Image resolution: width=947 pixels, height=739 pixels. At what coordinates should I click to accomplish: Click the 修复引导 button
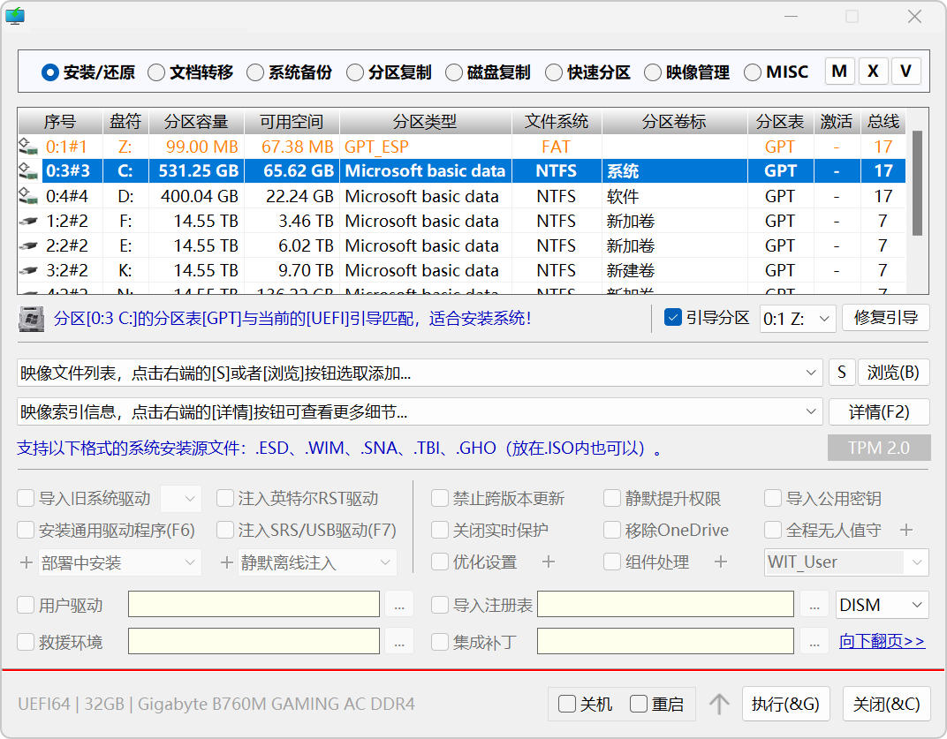(885, 318)
